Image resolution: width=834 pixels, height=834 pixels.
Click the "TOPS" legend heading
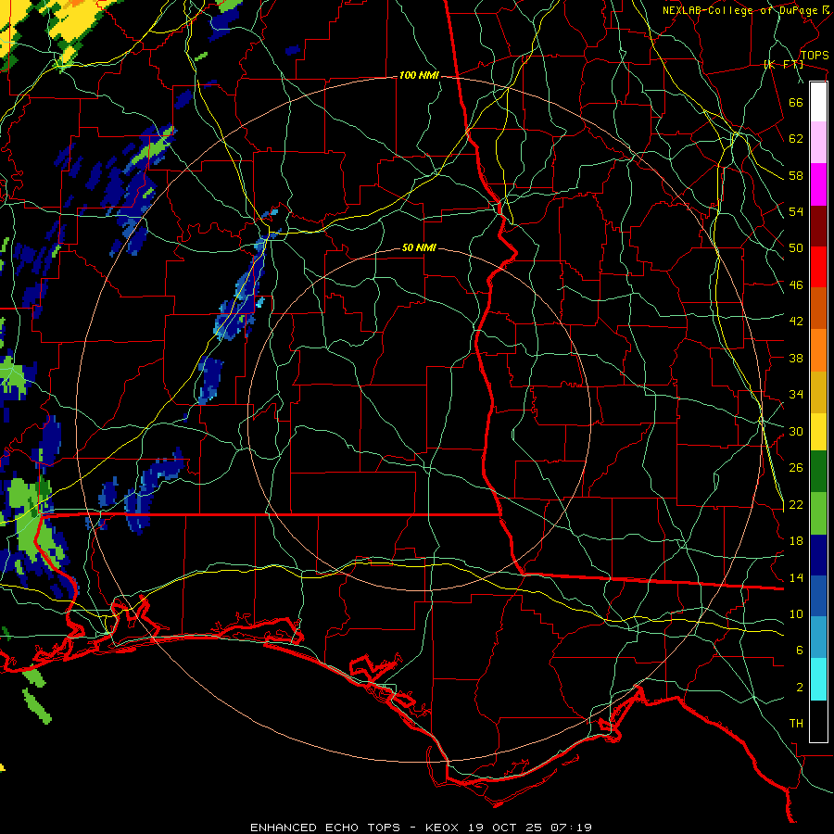[815, 56]
